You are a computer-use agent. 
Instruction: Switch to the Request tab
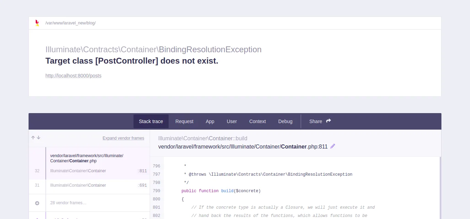184,121
